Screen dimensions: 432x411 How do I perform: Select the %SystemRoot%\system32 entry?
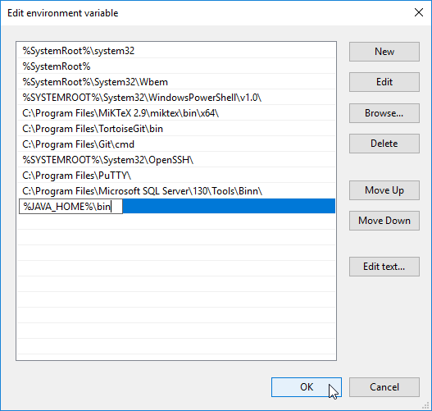[x=176, y=51]
